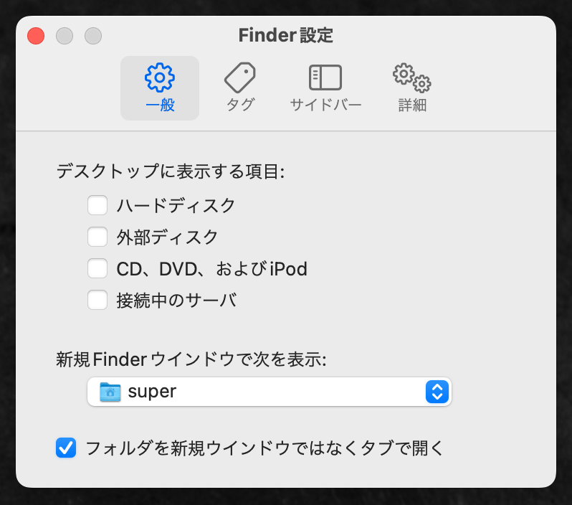The height and width of the screenshot is (505, 572).
Task: Switch to the タグ tab label
Action: point(240,105)
